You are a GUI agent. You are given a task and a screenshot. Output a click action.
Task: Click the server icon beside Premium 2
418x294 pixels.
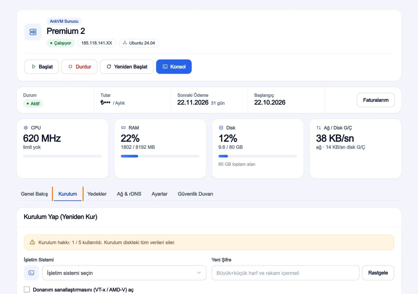pos(33,32)
